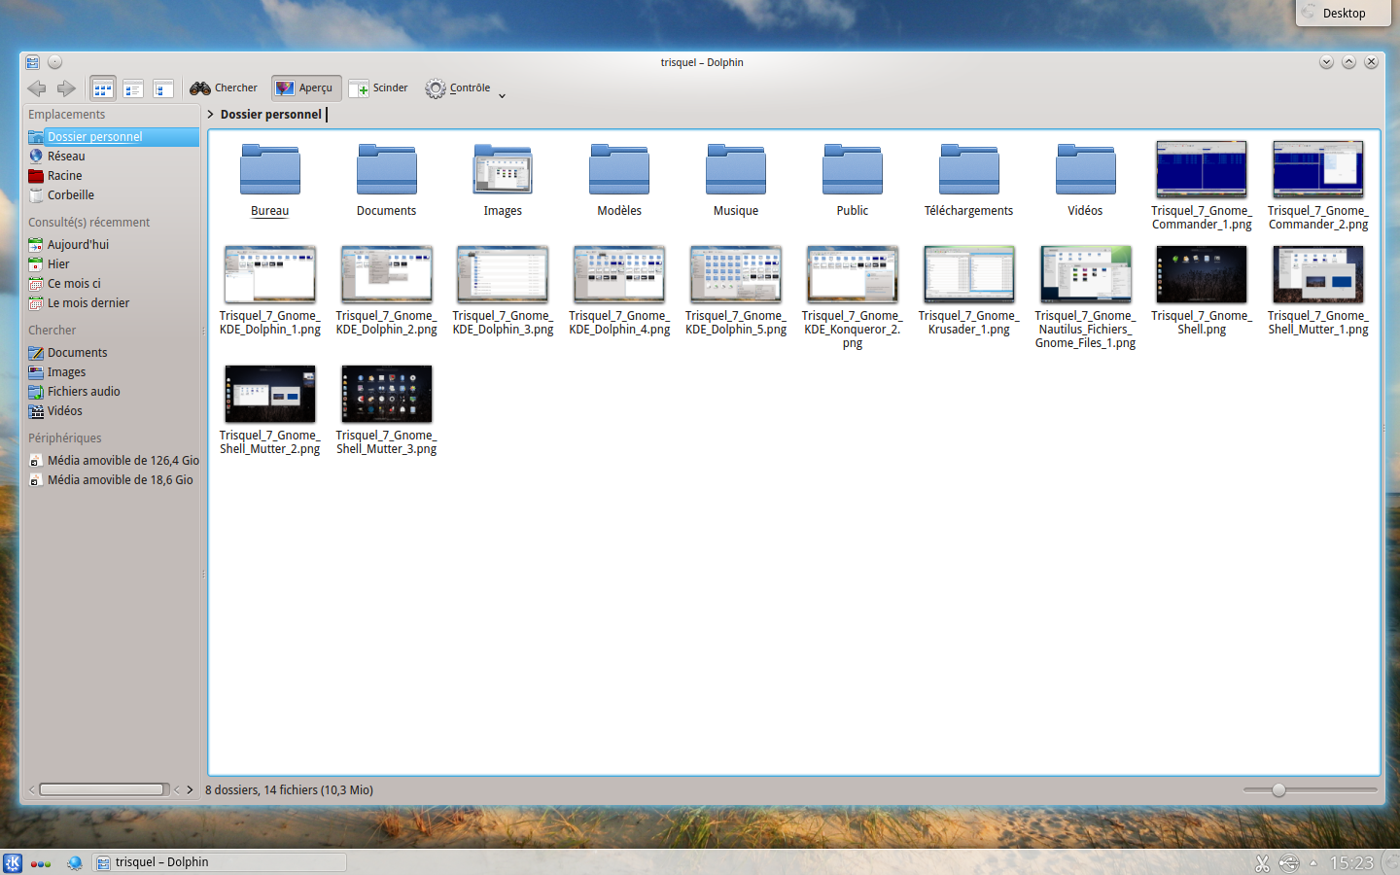
Task: Toggle the on-all-desktops pin button in title bar
Action: click(x=55, y=62)
